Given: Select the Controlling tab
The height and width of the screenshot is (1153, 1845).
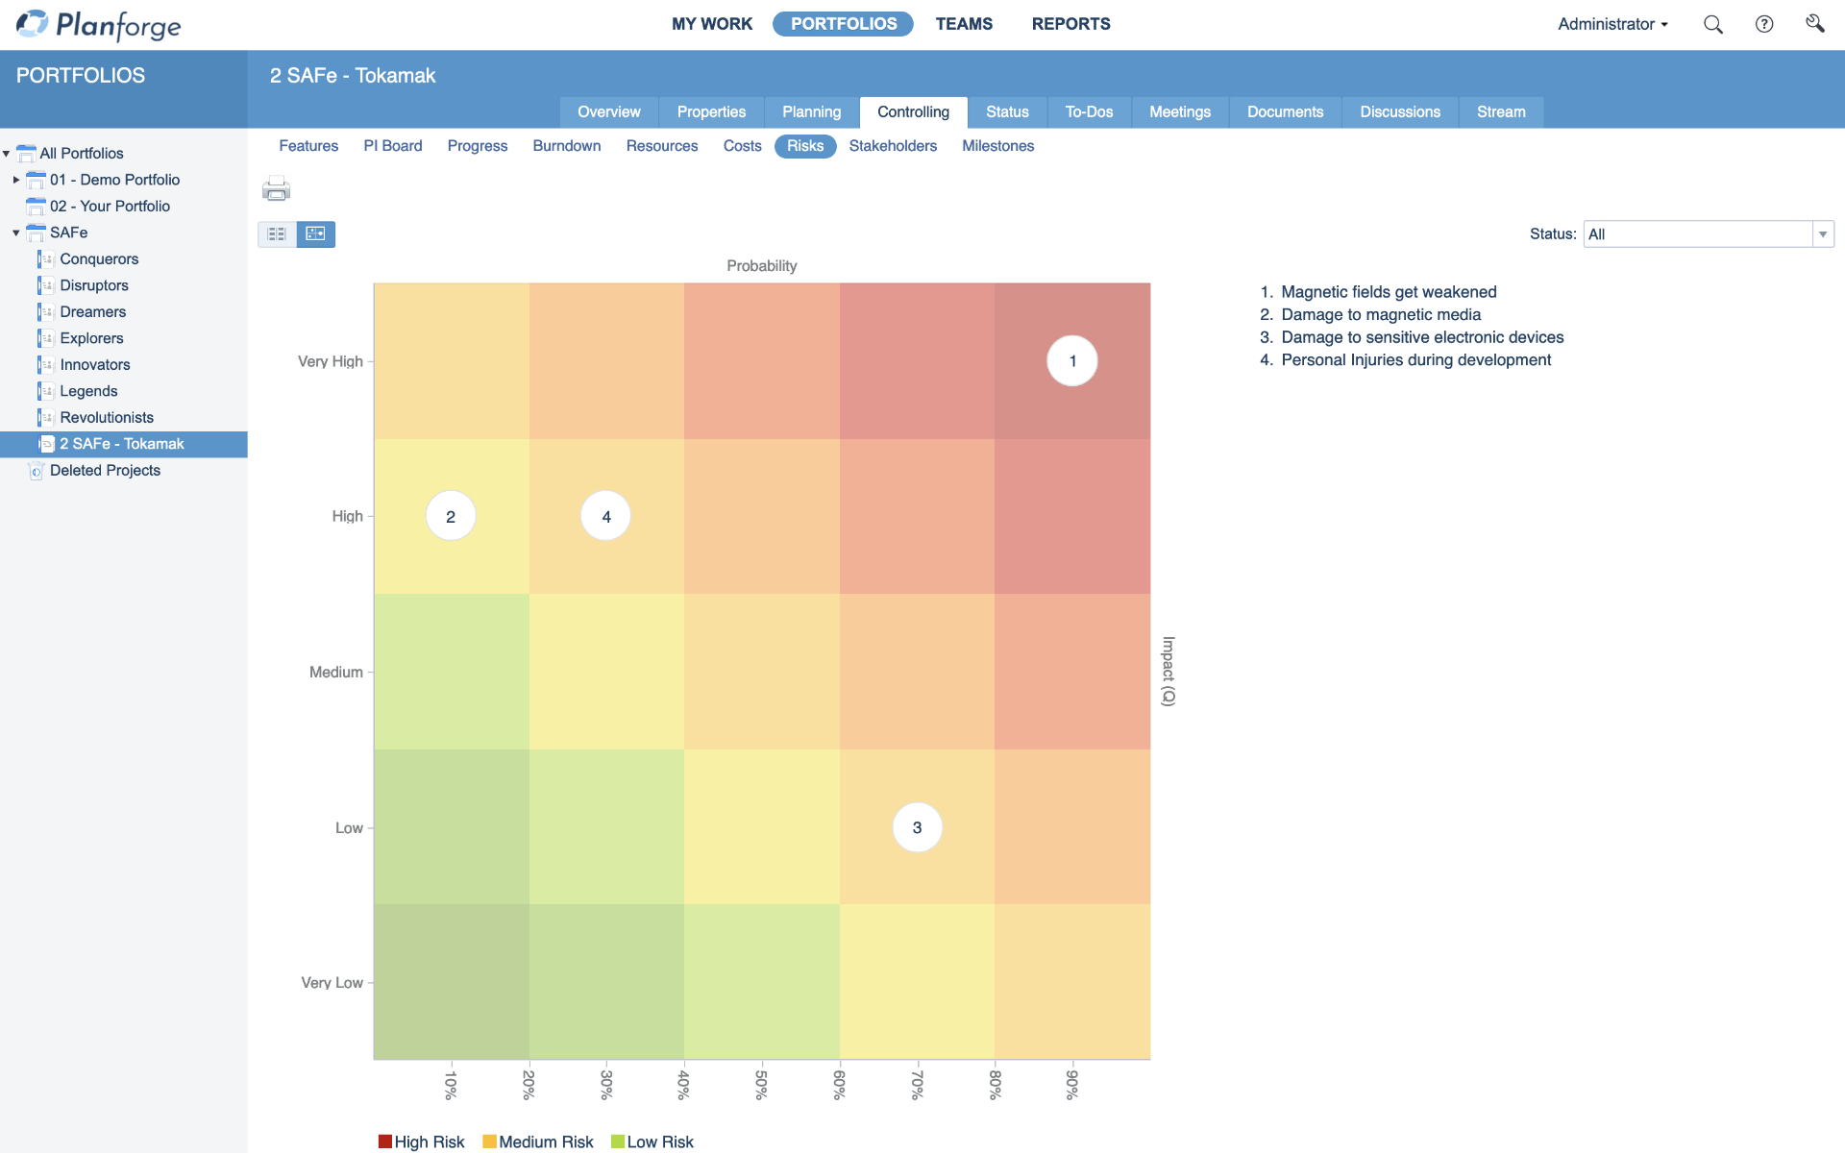Looking at the screenshot, I should [x=914, y=111].
